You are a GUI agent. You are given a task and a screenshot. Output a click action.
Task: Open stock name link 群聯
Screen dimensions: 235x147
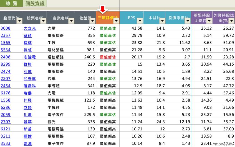pyautogui.click(x=28, y=64)
